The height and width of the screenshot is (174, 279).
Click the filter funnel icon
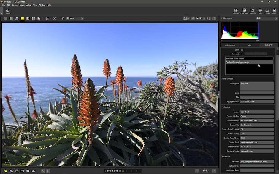(x=63, y=18)
